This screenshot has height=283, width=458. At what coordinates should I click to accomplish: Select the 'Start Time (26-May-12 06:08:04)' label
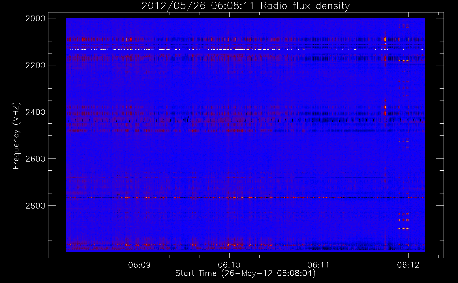click(245, 274)
